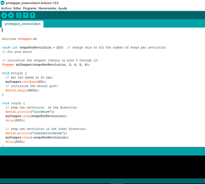
Task: Open the Ayuda menu
Action: 62,8
